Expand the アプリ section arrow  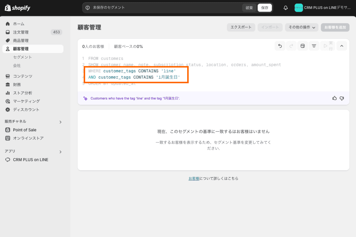pos(61,152)
